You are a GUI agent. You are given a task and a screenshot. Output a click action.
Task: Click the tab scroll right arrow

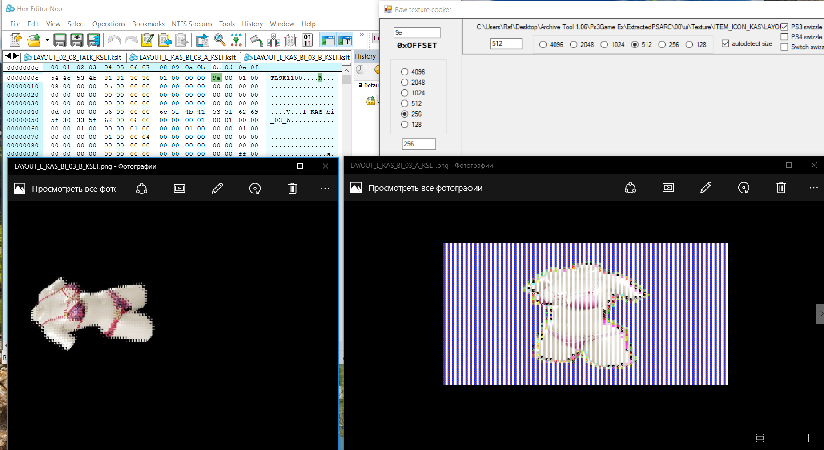pyautogui.click(x=16, y=56)
